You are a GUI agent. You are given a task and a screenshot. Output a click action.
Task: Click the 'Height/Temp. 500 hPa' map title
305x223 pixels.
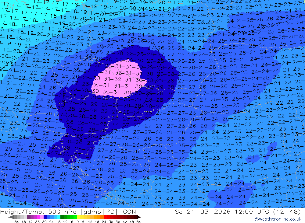39,211
